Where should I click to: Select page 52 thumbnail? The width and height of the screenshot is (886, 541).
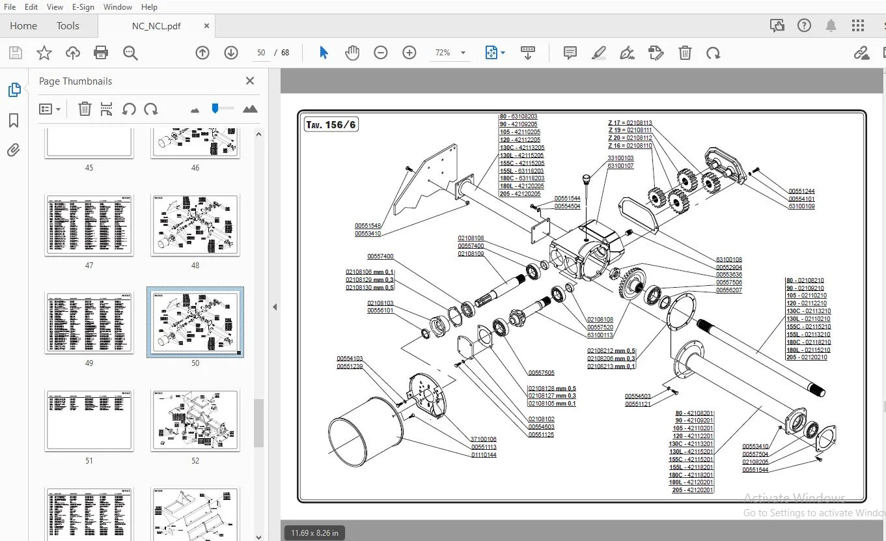pos(195,421)
